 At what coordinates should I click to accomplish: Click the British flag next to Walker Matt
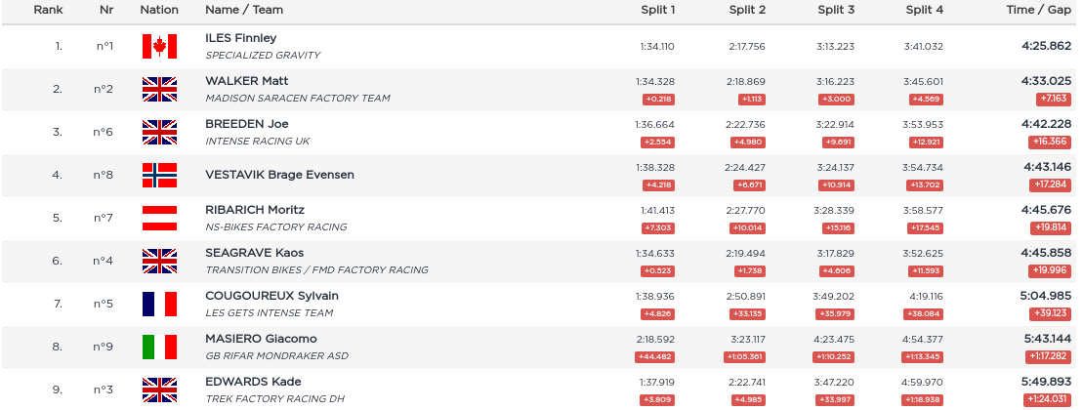coord(159,89)
